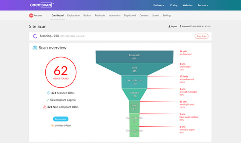The image size is (241, 143).
Task: Click the hidden URL eye icon
Action: point(52,125)
